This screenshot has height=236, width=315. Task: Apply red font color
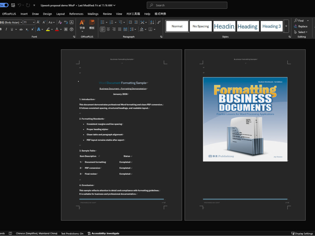pyautogui.click(x=57, y=29)
